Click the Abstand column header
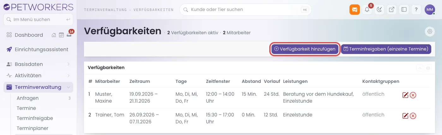The width and height of the screenshot is (442, 135). 251,81
